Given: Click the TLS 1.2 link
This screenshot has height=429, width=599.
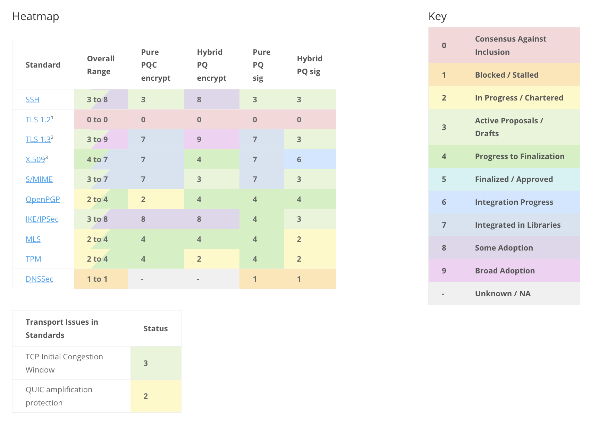Looking at the screenshot, I should (x=38, y=120).
